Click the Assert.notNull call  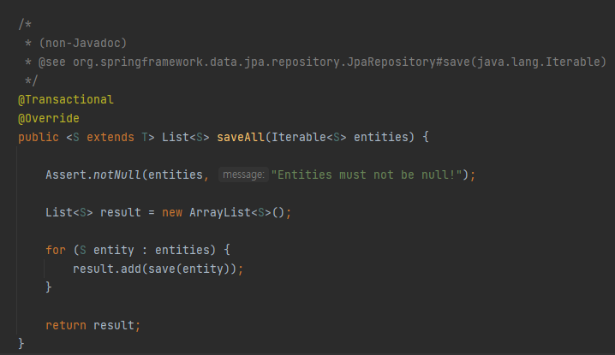[93, 175]
